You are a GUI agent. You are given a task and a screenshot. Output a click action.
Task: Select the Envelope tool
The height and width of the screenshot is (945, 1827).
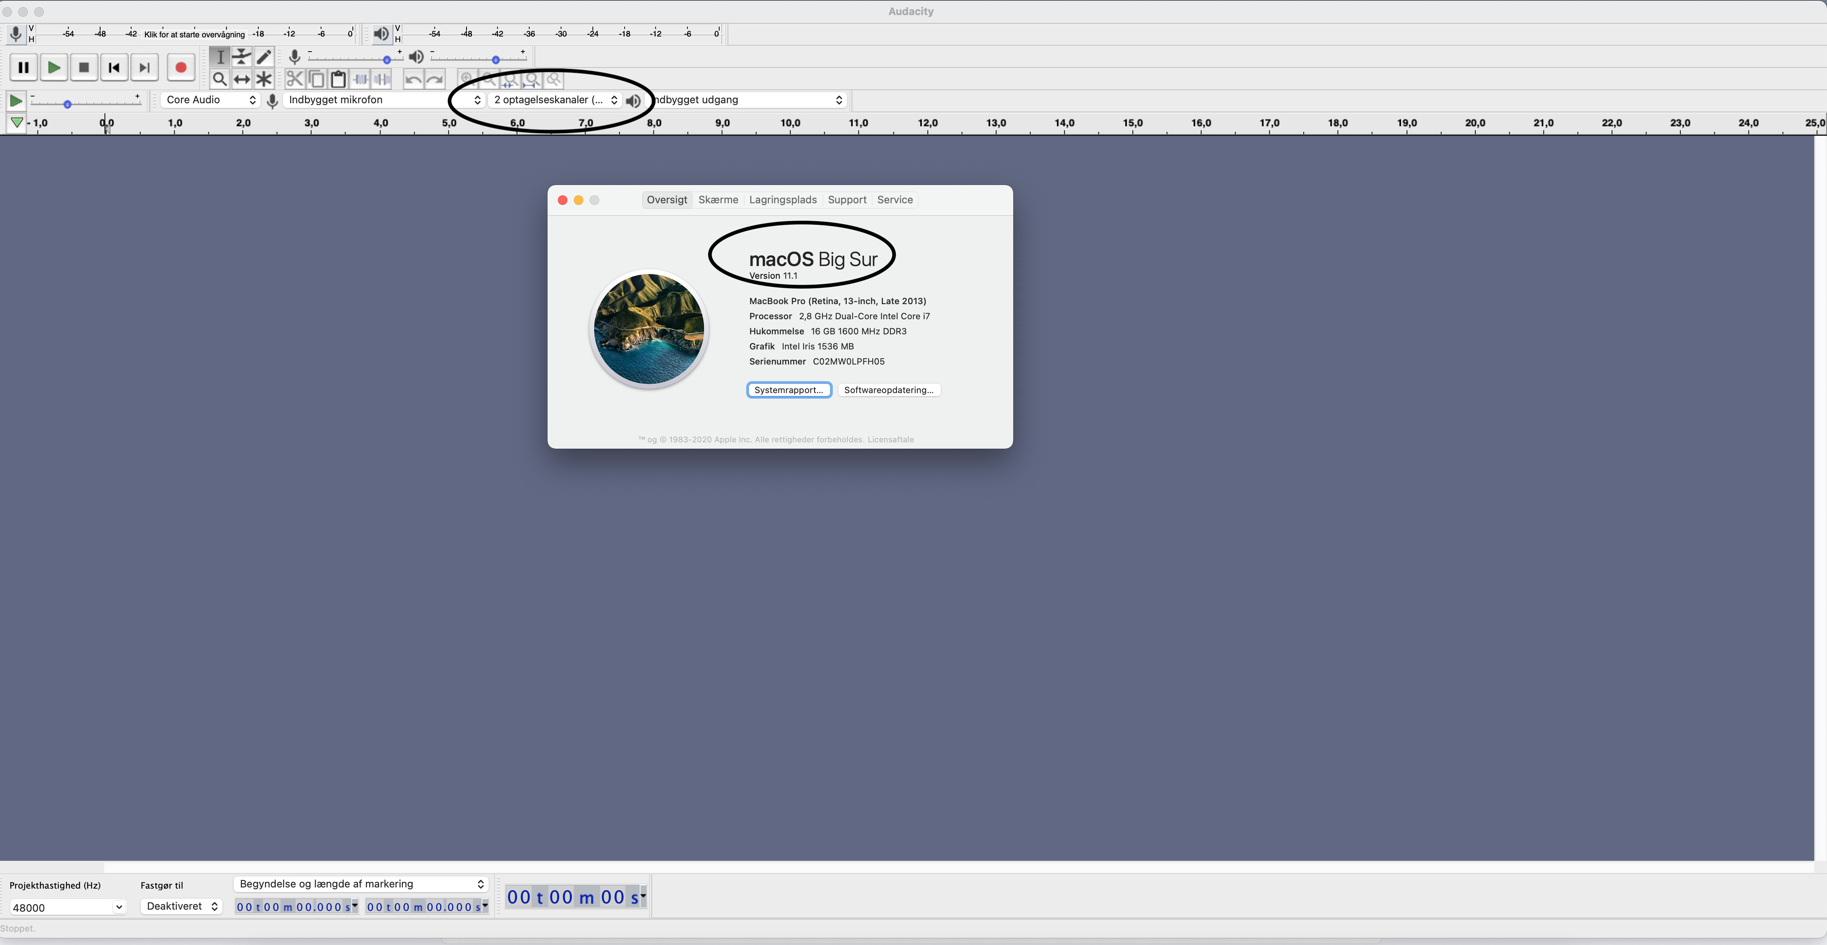pyautogui.click(x=242, y=57)
